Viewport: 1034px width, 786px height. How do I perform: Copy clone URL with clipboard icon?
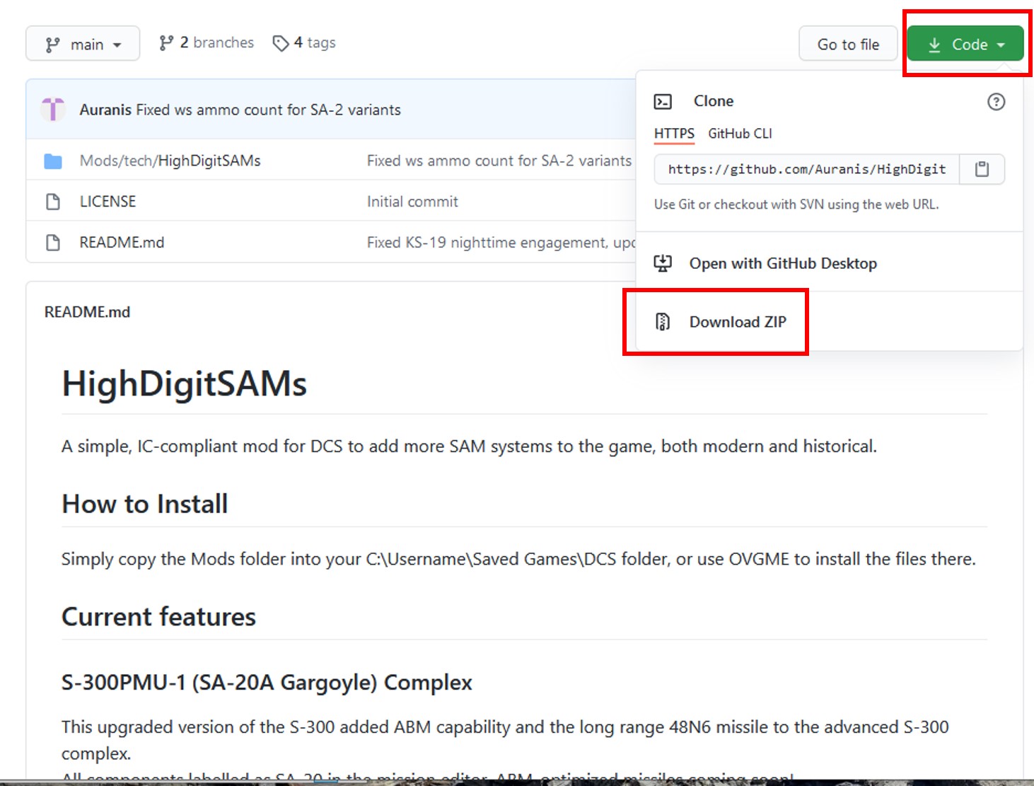click(x=982, y=169)
